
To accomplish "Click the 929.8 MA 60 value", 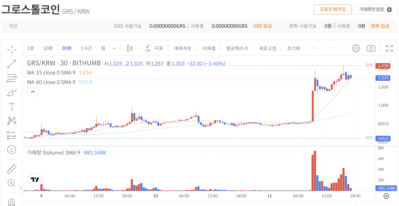I will (85, 82).
